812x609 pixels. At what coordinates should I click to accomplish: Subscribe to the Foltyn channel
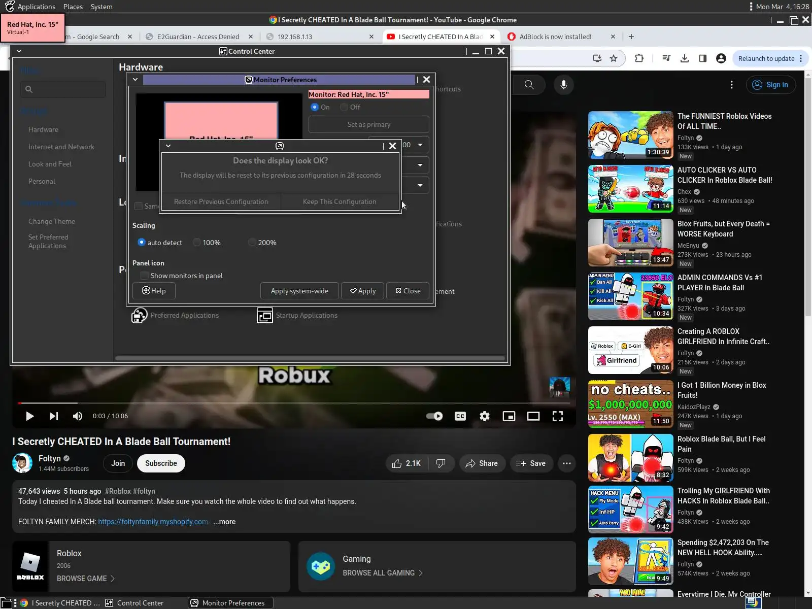tap(161, 463)
